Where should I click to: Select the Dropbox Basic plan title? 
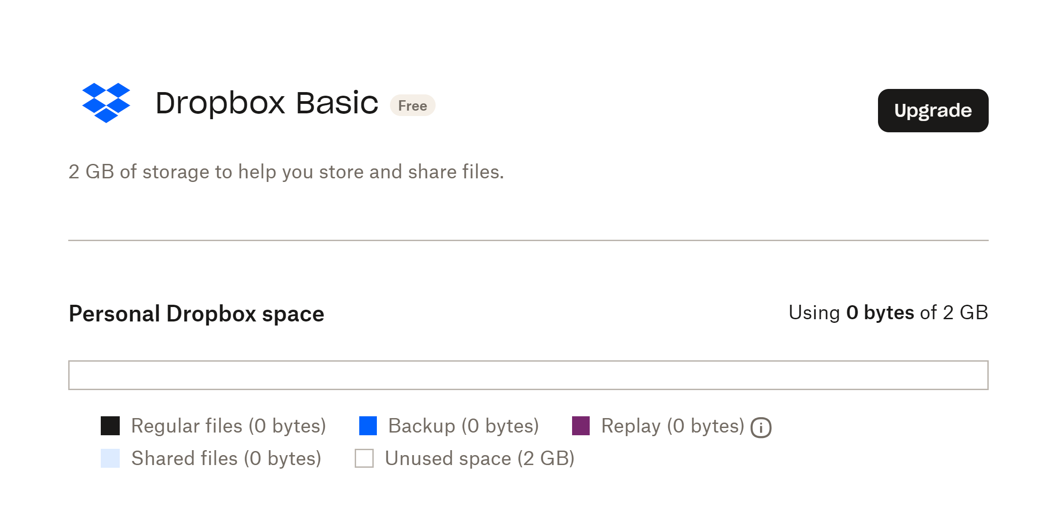267,103
